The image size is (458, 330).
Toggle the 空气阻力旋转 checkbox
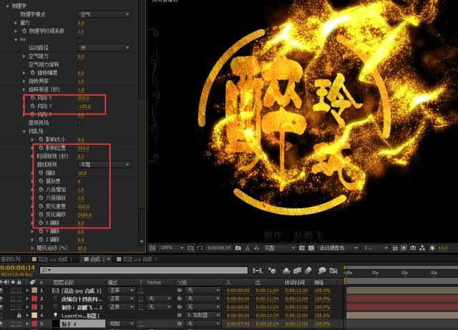[x=79, y=64]
